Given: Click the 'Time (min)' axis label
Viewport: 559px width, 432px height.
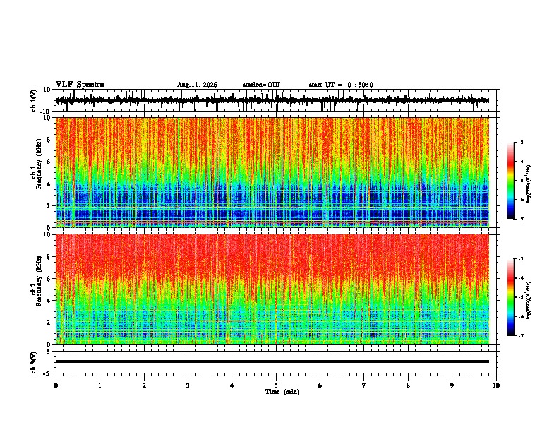Looking at the screenshot, I should pyautogui.click(x=282, y=392).
